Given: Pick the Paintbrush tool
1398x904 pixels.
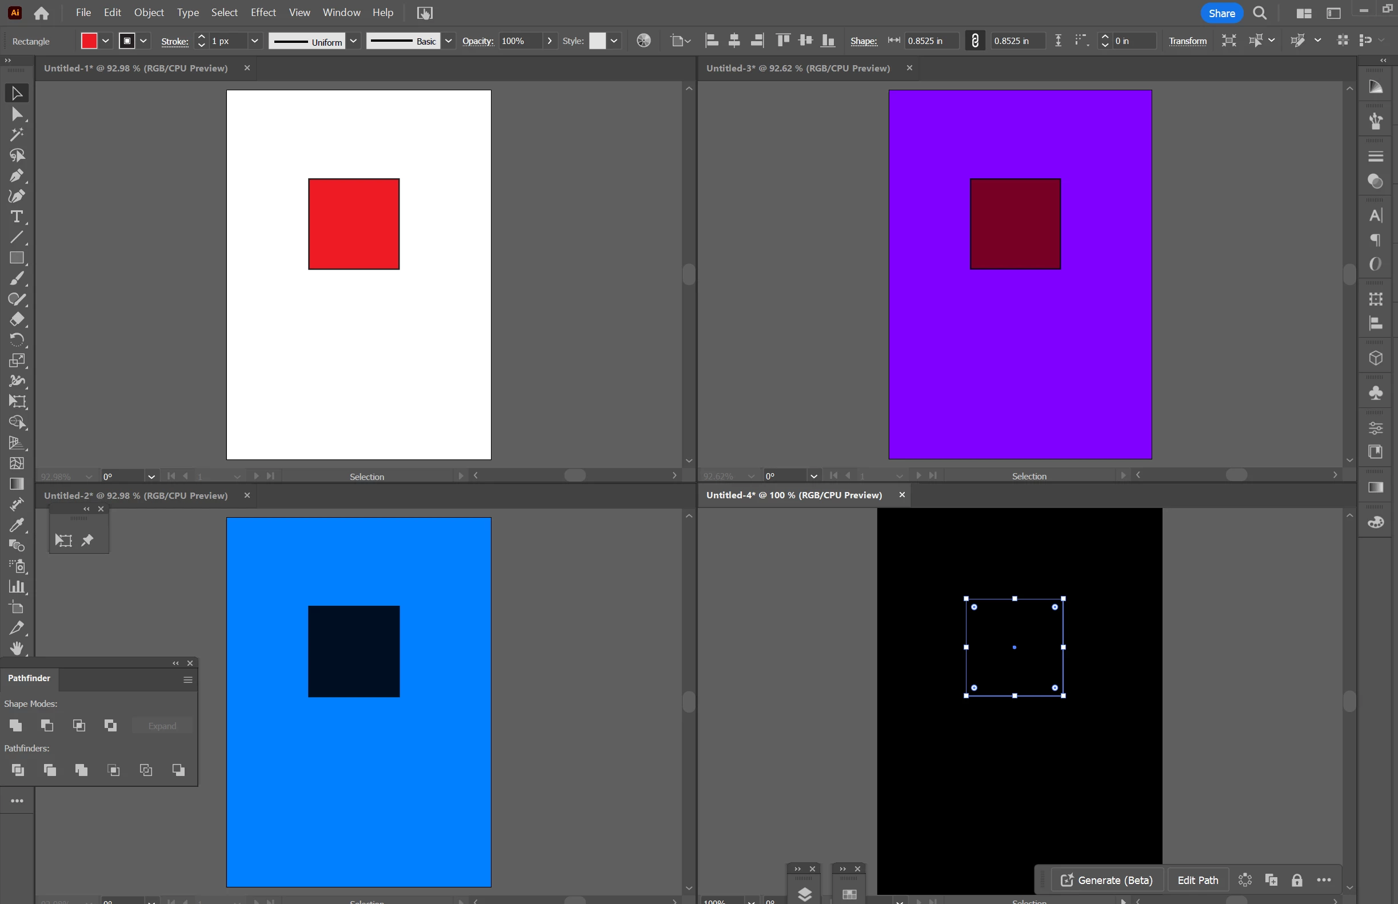Looking at the screenshot, I should tap(17, 278).
